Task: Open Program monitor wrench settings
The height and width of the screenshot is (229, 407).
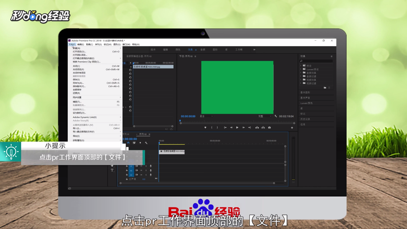Action: coord(276,116)
